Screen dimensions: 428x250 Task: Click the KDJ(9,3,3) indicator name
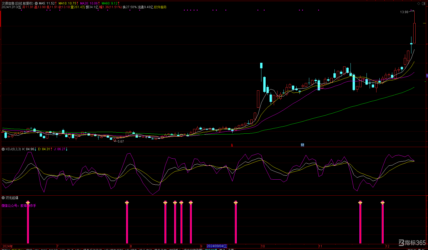point(13,149)
